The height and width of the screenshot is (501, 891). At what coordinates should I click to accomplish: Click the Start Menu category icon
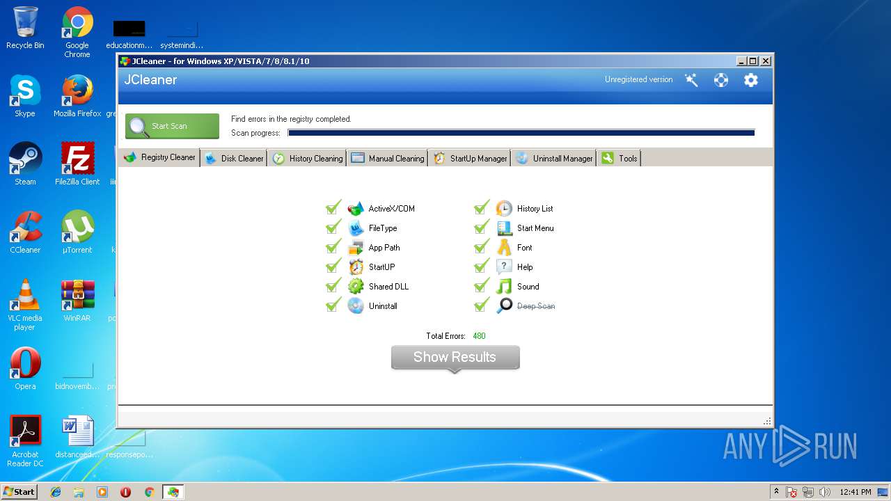point(504,228)
